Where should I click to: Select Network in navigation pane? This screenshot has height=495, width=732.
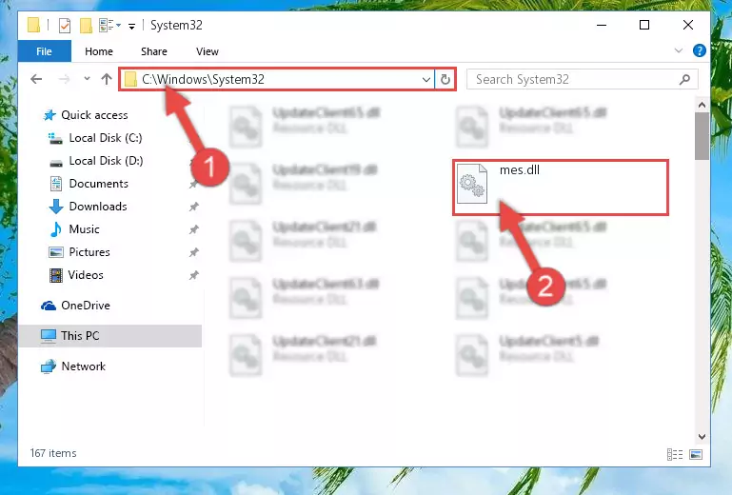click(83, 366)
